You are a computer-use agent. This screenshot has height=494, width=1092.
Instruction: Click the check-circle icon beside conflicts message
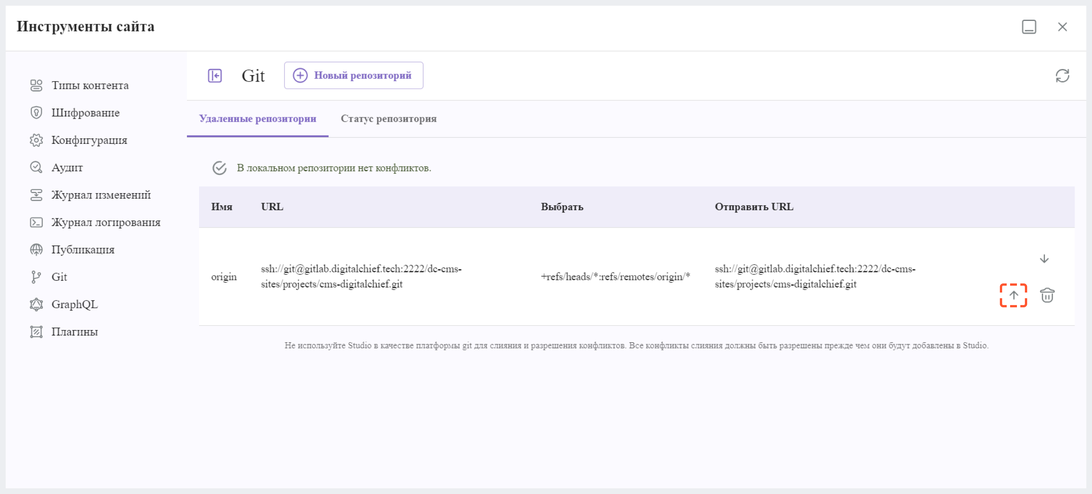click(219, 168)
